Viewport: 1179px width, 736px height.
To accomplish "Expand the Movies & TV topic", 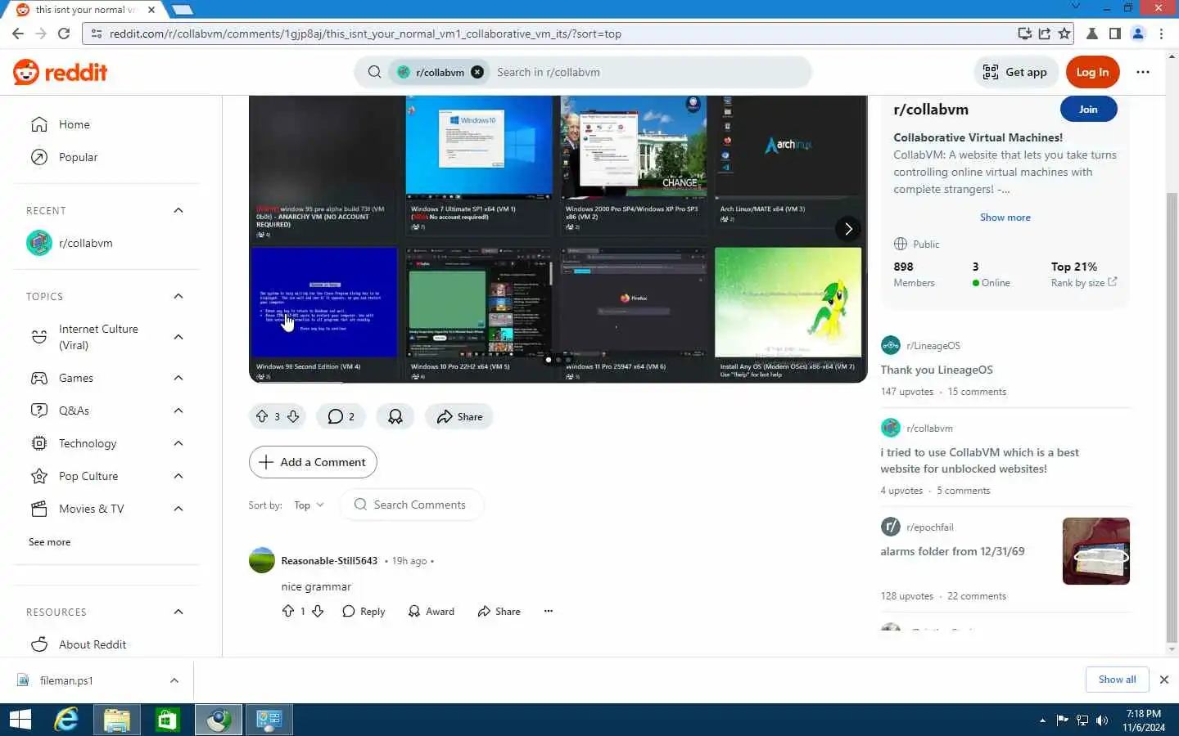I will click(178, 509).
